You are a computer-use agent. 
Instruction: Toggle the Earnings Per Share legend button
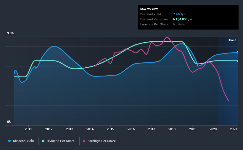click(x=99, y=141)
